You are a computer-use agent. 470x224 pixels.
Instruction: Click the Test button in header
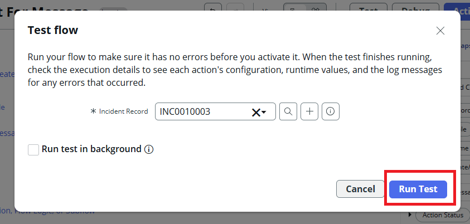point(368,8)
